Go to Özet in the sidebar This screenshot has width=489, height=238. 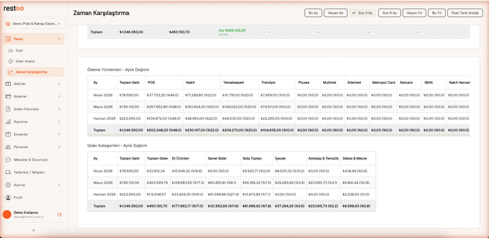35,51
